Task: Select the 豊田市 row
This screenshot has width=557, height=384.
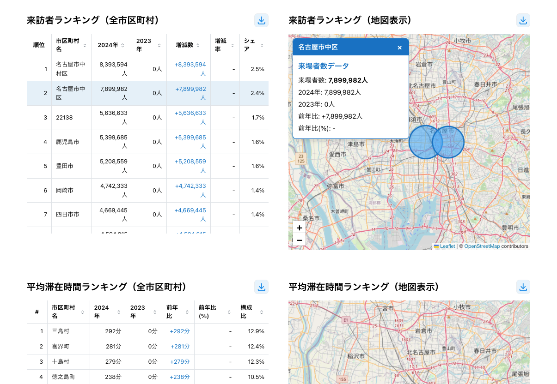Action: (147, 166)
